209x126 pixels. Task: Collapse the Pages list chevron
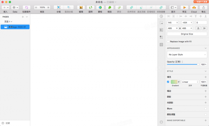click(x=27, y=17)
